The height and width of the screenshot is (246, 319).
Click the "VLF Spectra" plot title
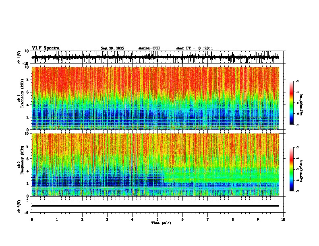click(46, 48)
